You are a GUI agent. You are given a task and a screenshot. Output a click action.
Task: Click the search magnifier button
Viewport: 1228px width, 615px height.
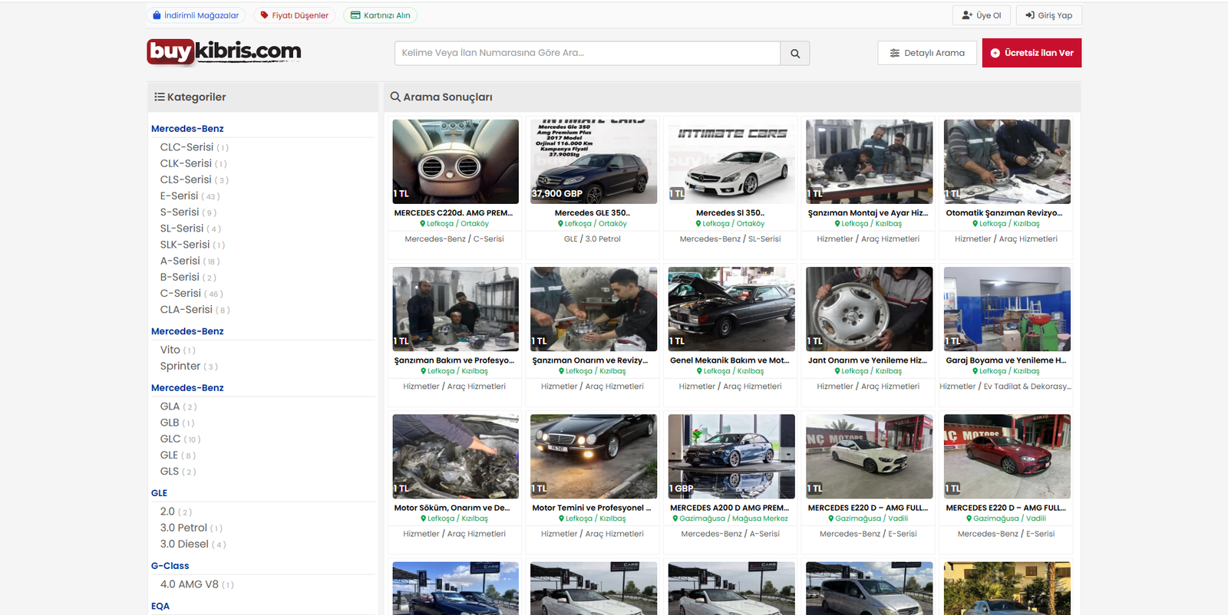795,54
